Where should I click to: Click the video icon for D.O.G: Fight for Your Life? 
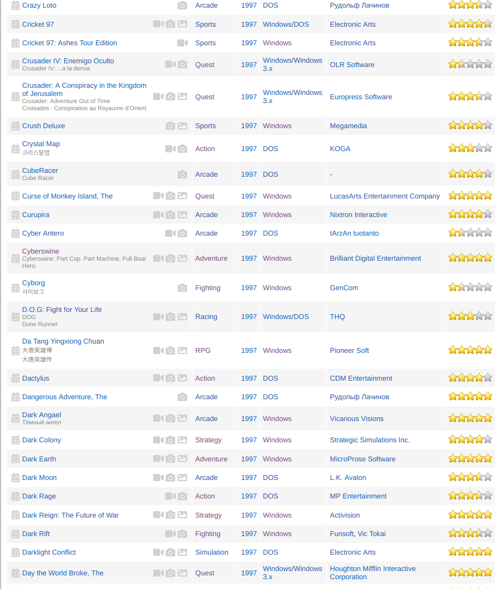(159, 317)
